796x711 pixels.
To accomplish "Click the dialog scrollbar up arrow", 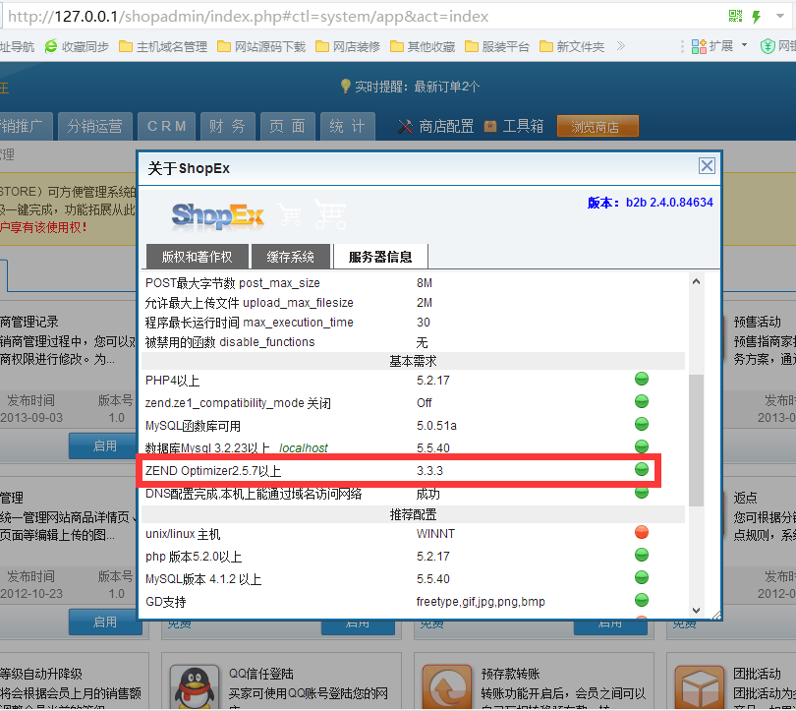I will click(696, 281).
